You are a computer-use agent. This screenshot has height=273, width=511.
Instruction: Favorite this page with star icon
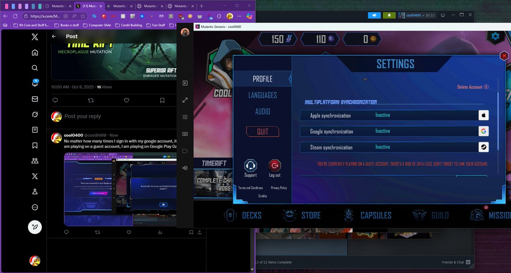coord(83,16)
